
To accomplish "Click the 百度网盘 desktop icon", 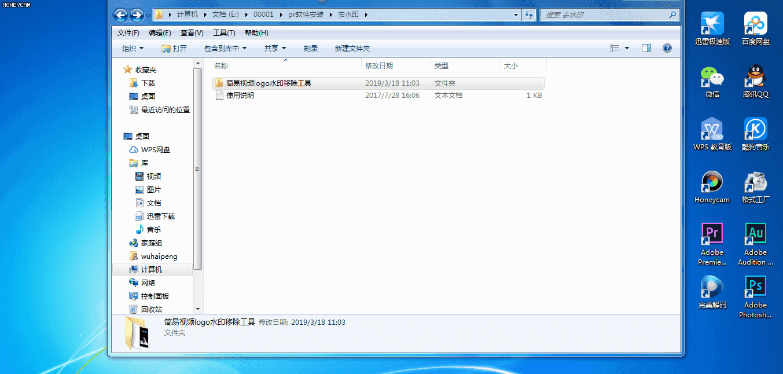I will (756, 28).
